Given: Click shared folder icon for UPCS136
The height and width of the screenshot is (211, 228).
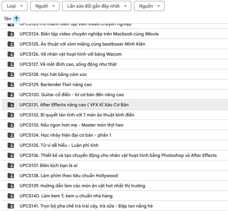Looking at the screenshot, I should click(x=11, y=155).
